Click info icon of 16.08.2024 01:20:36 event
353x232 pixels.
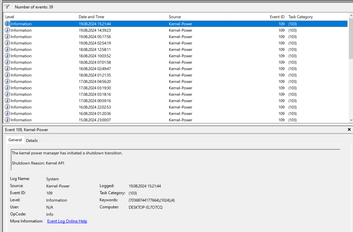click(x=7, y=114)
